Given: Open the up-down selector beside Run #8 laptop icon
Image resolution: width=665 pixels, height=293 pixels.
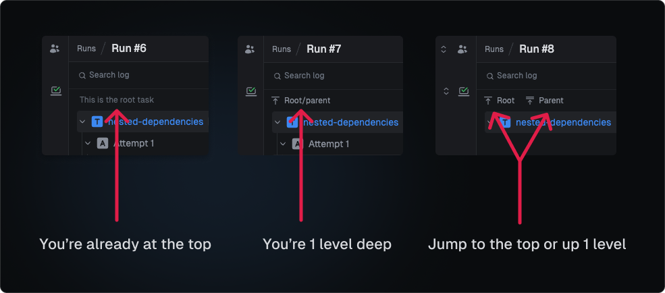Looking at the screenshot, I should coord(446,90).
